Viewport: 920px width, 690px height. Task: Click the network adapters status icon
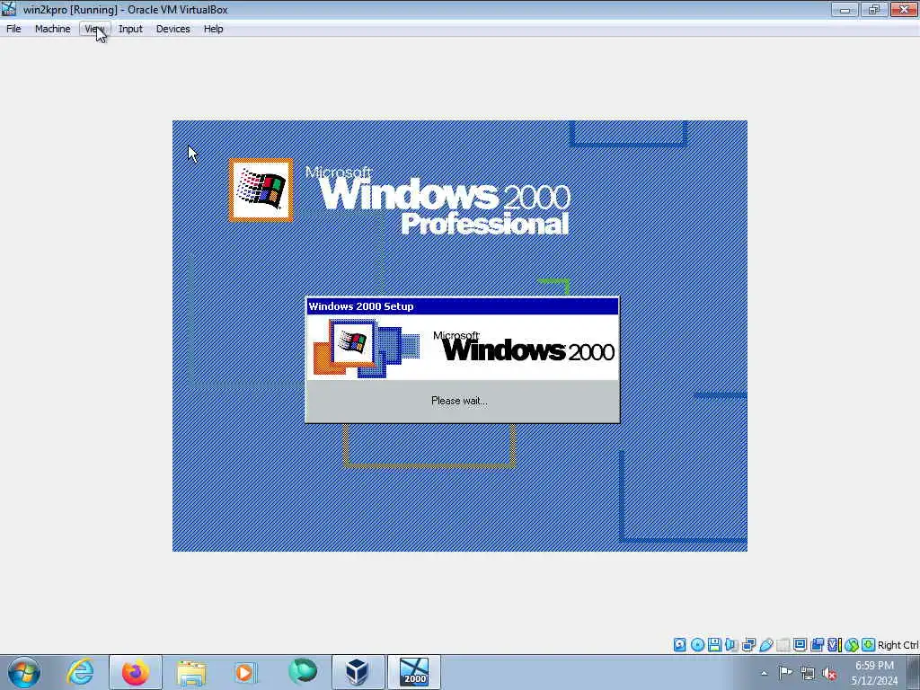tap(748, 645)
